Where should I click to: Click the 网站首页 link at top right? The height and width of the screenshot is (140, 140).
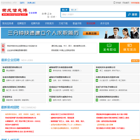click(x=126, y=3)
